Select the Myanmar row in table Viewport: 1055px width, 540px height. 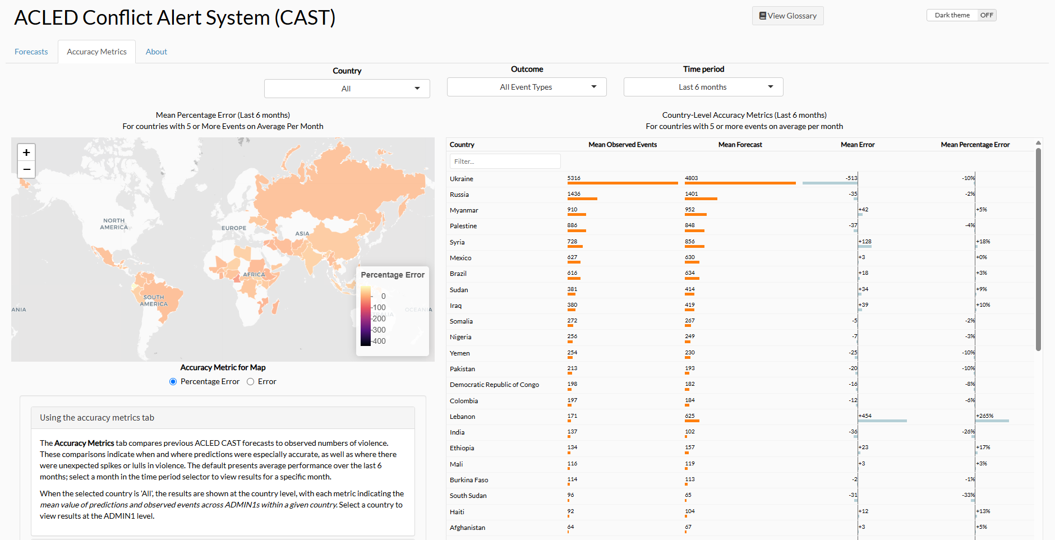[x=740, y=210]
